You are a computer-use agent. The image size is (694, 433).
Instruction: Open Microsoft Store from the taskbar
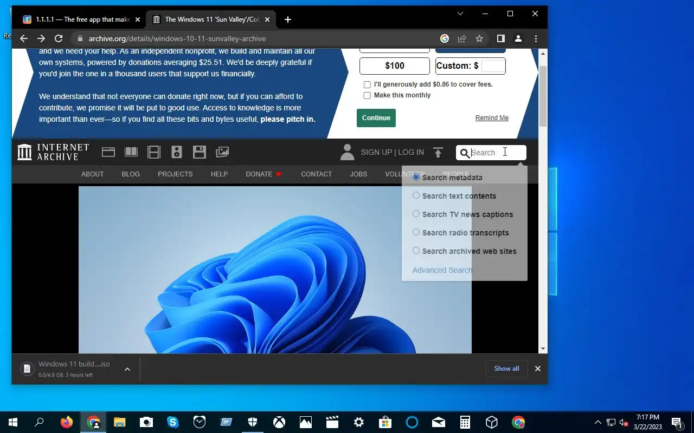[385, 422]
